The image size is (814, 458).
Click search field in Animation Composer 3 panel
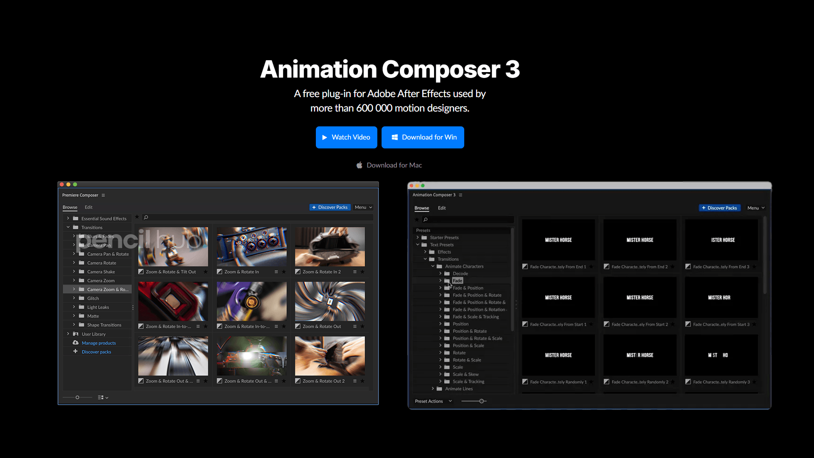(x=468, y=220)
